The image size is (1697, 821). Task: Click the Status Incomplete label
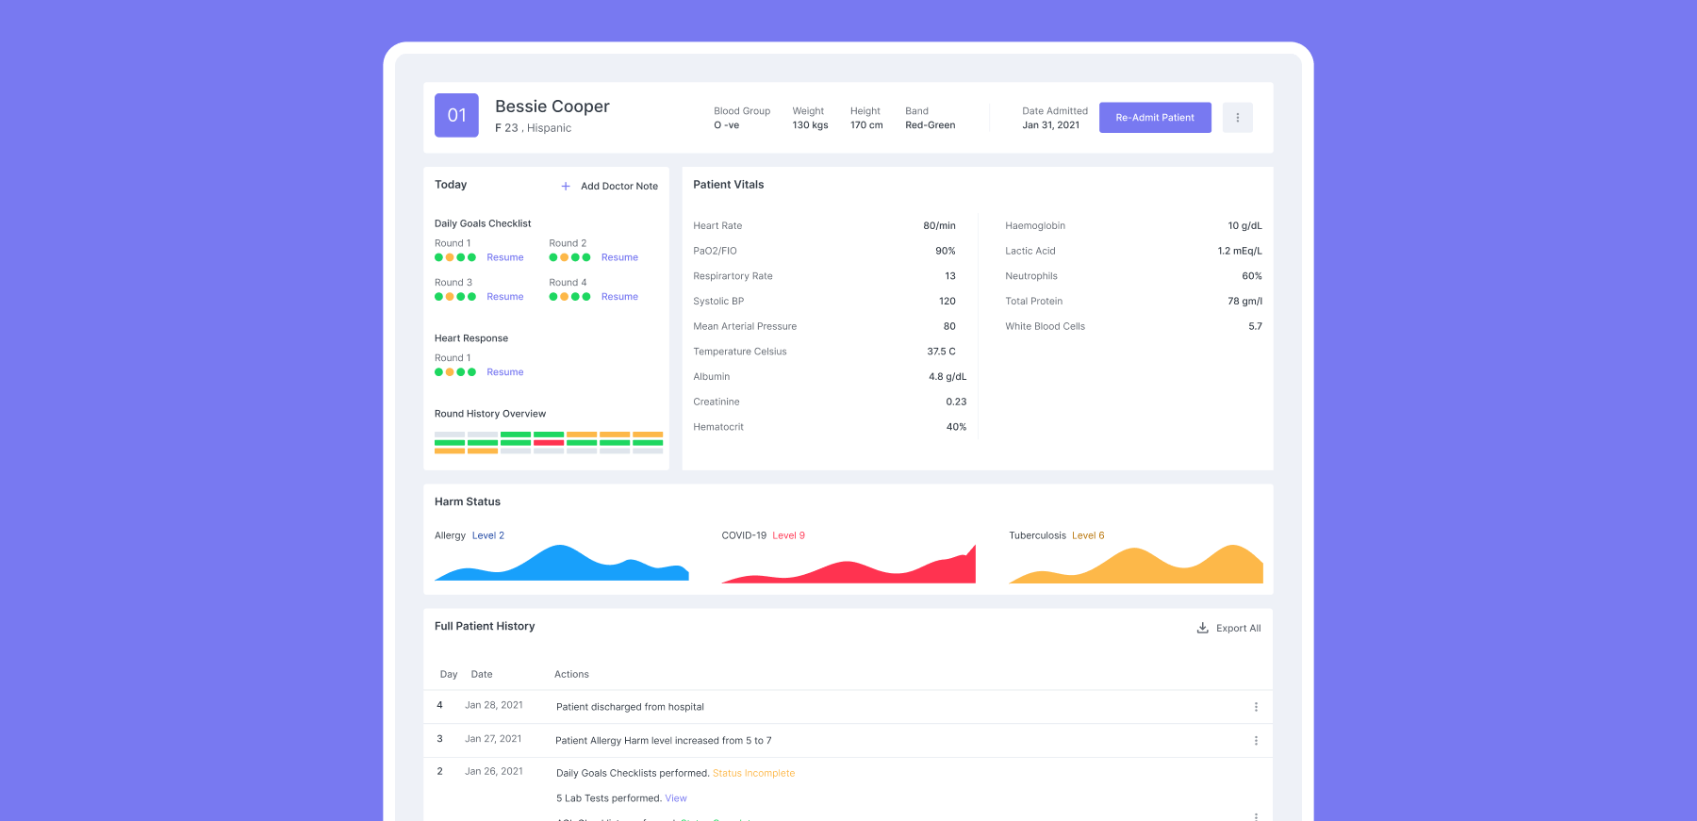[753, 773]
